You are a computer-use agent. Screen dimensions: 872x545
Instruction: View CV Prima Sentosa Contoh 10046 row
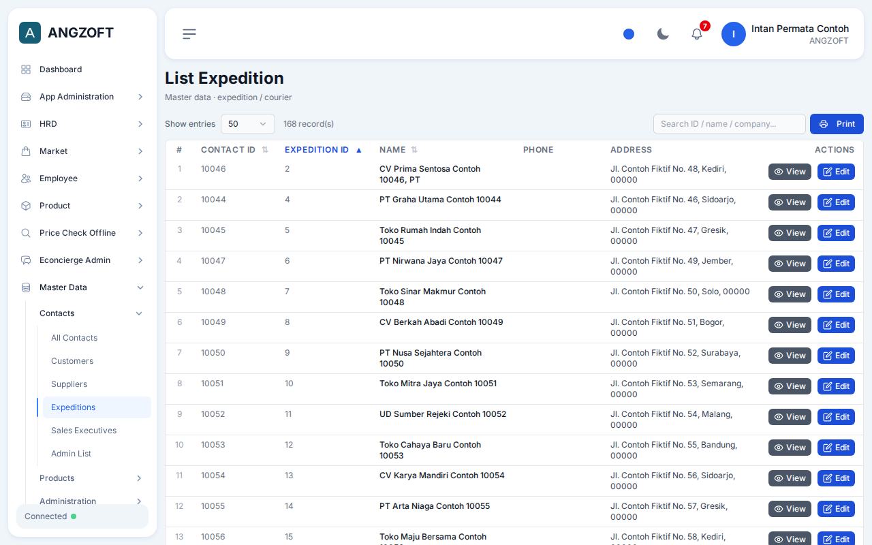click(790, 172)
